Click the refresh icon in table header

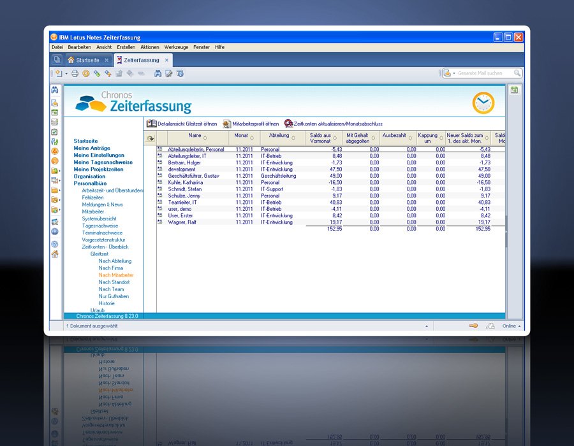[150, 138]
